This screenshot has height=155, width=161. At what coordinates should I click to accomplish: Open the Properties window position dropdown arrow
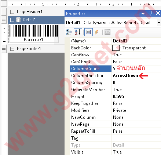[143, 14]
